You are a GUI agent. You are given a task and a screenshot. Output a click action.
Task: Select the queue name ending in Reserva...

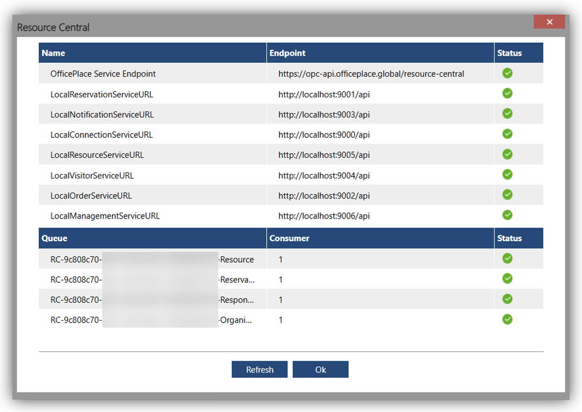pyautogui.click(x=152, y=280)
